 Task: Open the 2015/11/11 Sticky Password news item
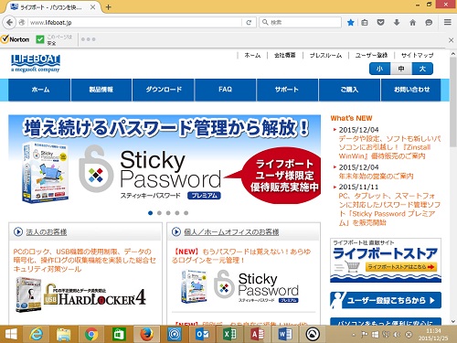tap(389, 209)
